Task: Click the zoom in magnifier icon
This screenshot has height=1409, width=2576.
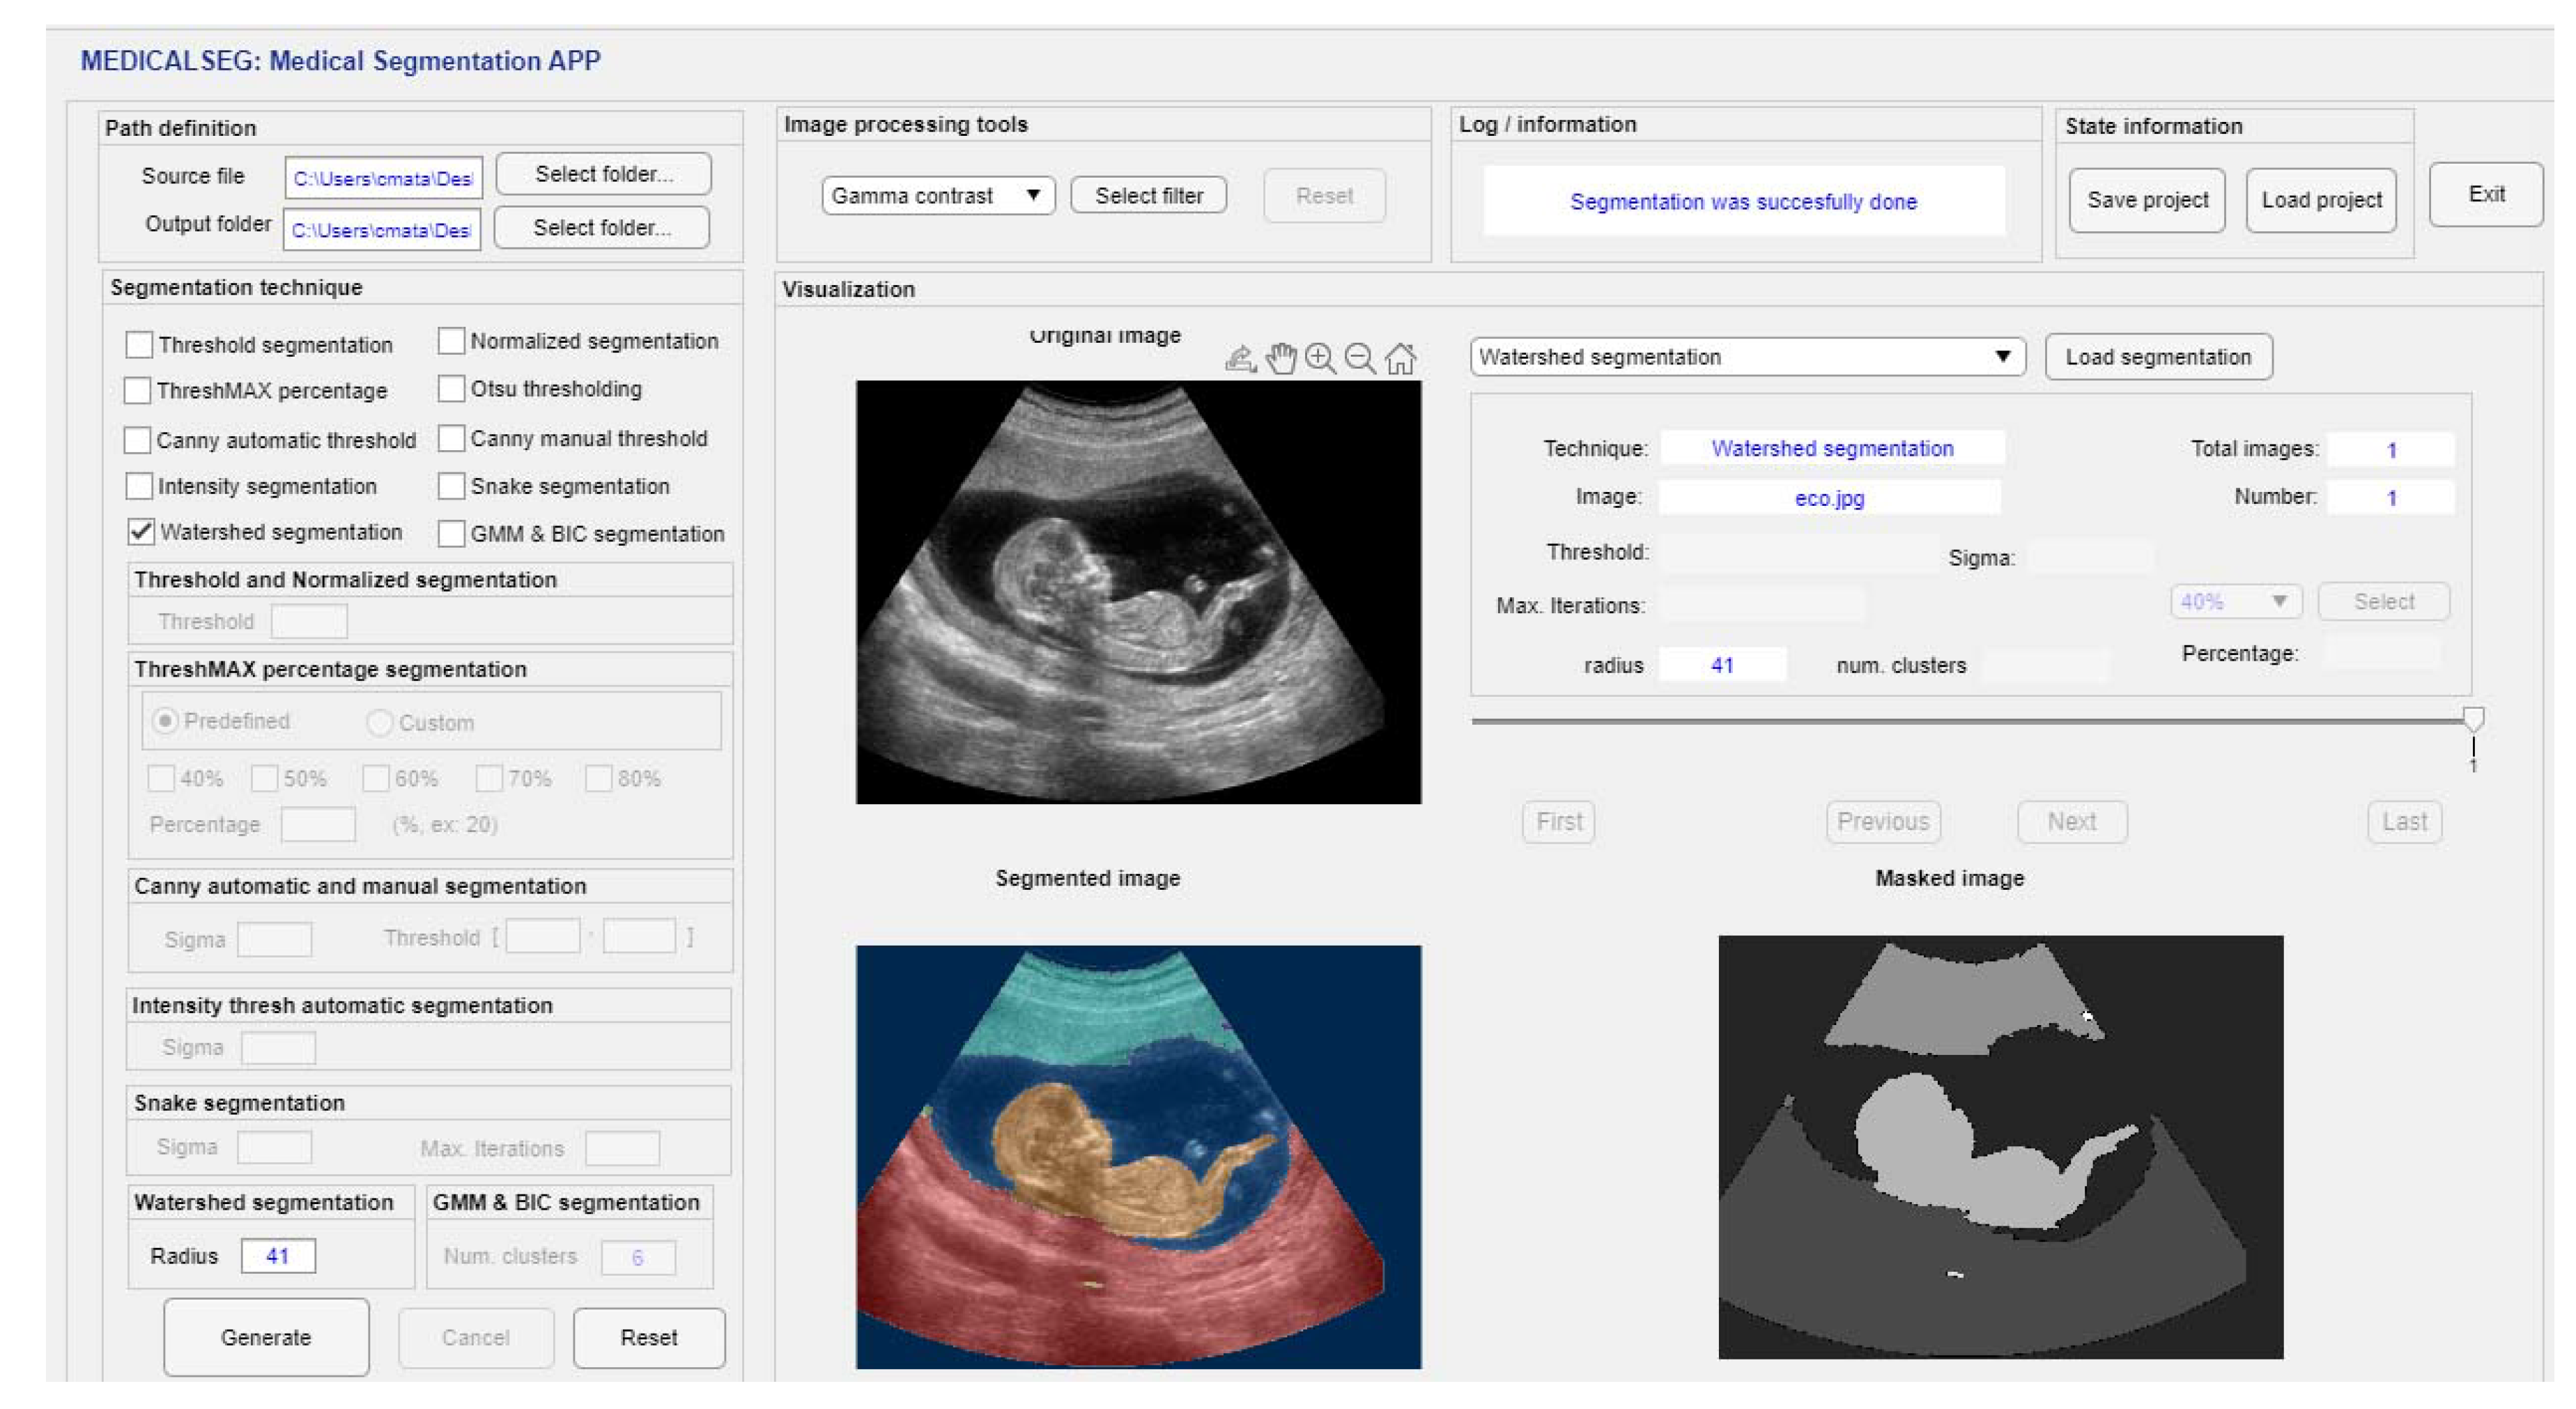Action: [1320, 358]
